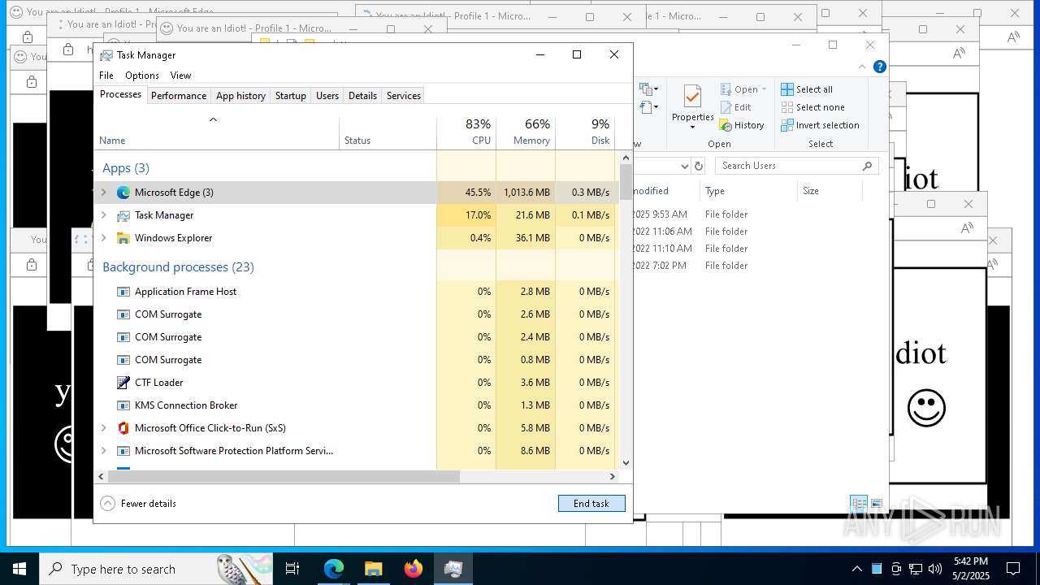This screenshot has width=1040, height=585.
Task: Show hidden system tray icons
Action: (x=856, y=569)
